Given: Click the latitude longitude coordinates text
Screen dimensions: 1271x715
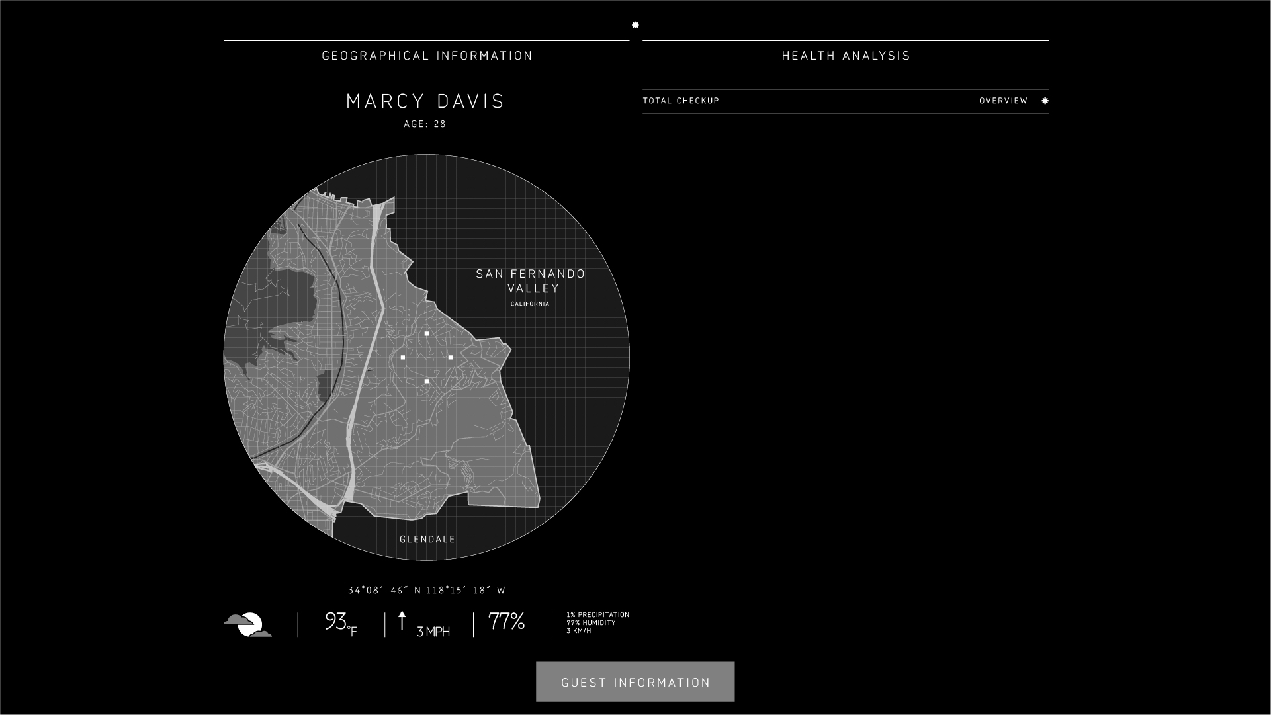Looking at the screenshot, I should pos(427,590).
